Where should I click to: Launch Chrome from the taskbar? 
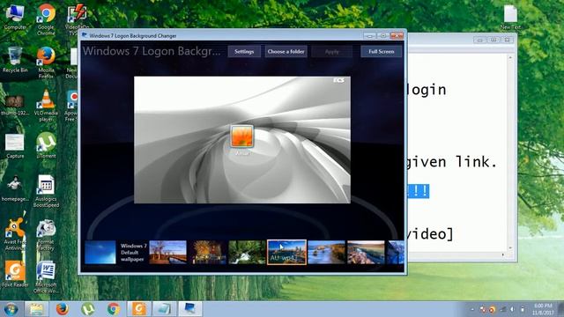coord(114,309)
